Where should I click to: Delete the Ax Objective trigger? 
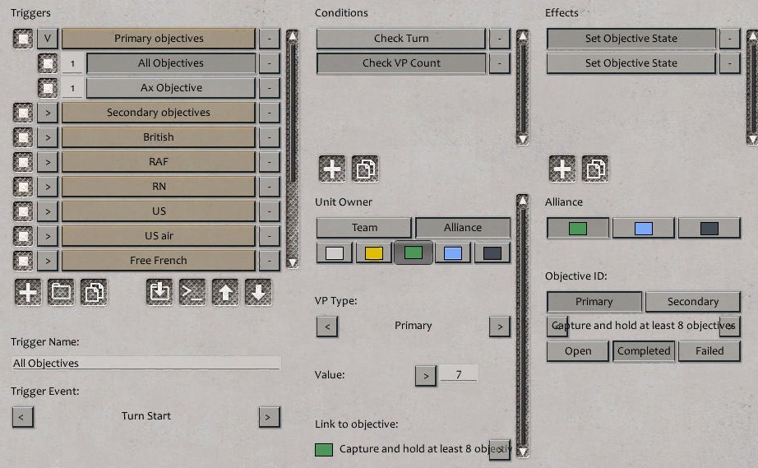[270, 88]
